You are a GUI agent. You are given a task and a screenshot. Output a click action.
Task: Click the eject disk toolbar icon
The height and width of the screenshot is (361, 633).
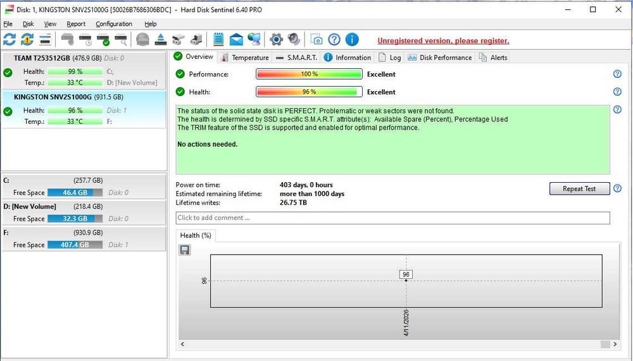click(161, 40)
